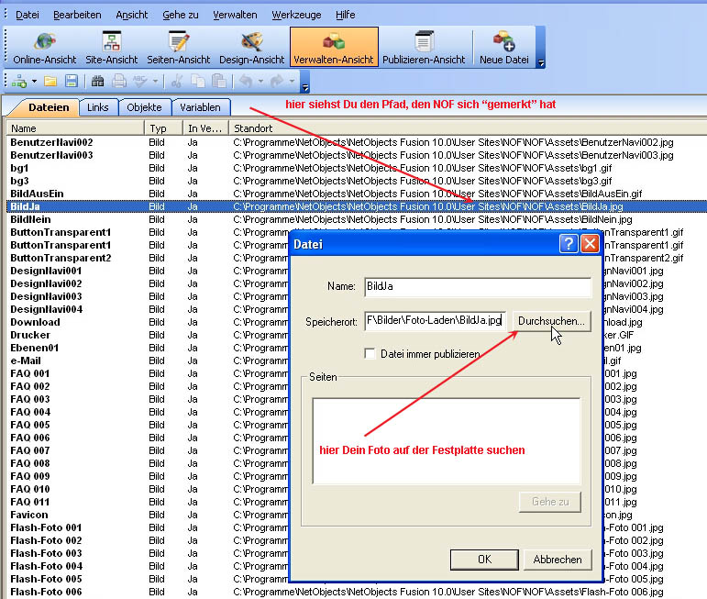
Task: Open the Seiten-Ansicht view
Action: [x=180, y=48]
